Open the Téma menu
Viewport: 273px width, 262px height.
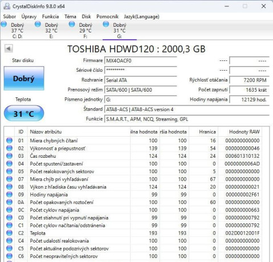click(70, 17)
